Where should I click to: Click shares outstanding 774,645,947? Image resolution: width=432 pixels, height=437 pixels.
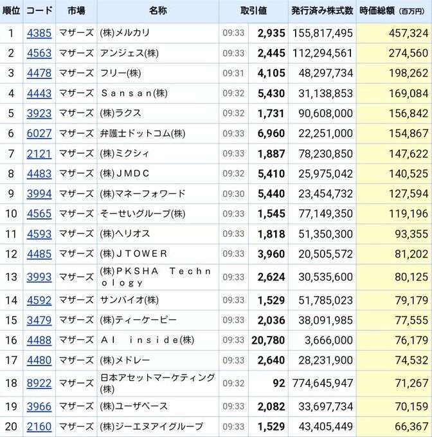[x=323, y=383]
